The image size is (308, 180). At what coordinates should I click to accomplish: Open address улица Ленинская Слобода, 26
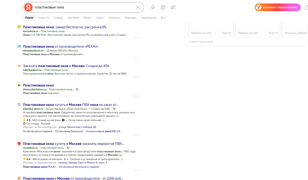[77, 127]
